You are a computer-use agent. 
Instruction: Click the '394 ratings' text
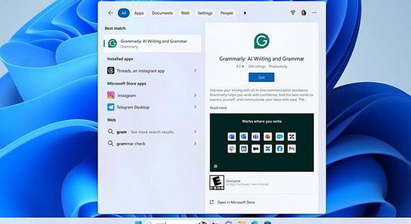[257, 67]
